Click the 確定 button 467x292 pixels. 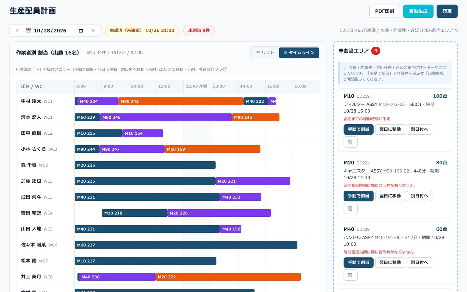tap(447, 11)
